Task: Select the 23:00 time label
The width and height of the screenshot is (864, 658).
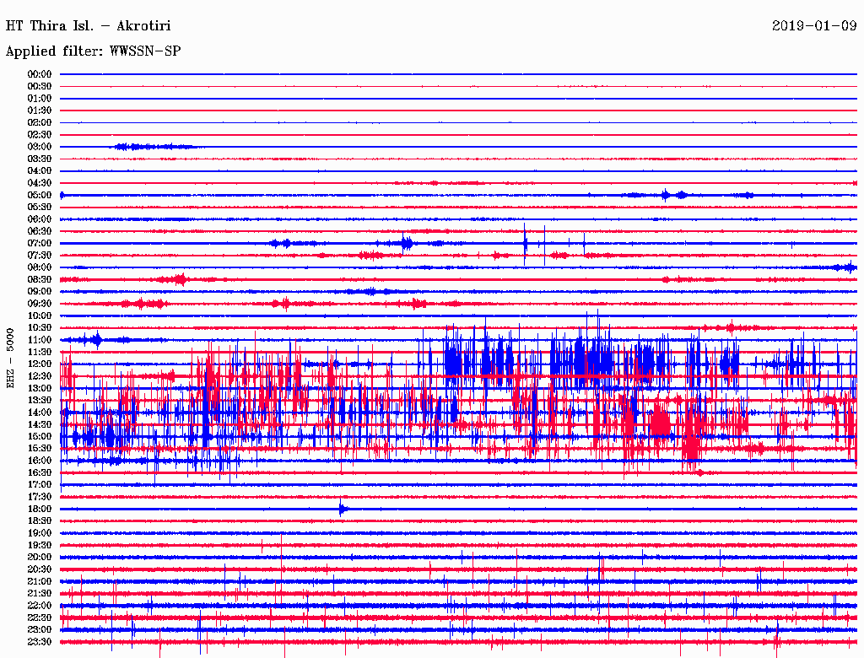Action: pos(39,630)
